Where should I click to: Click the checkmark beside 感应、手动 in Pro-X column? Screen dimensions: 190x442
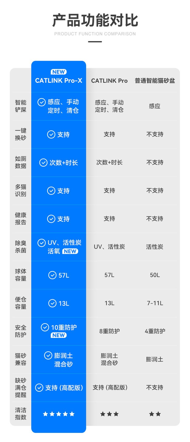coord(42,102)
